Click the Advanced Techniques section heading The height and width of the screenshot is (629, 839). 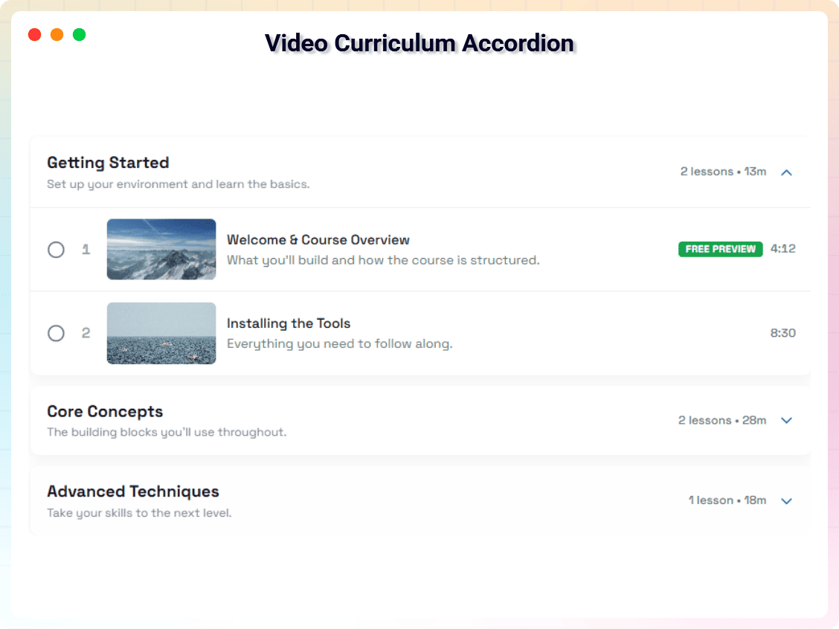[x=133, y=491]
